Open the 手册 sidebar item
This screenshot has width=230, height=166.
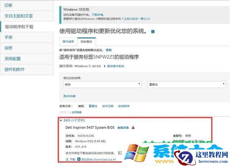(27, 37)
